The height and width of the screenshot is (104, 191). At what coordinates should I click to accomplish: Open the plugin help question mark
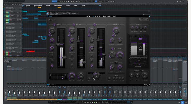[x=149, y=85]
